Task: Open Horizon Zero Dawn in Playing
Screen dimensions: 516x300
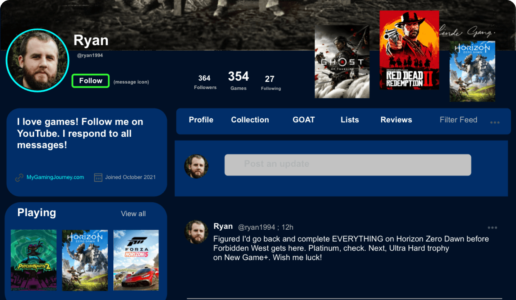Action: pyautogui.click(x=85, y=260)
